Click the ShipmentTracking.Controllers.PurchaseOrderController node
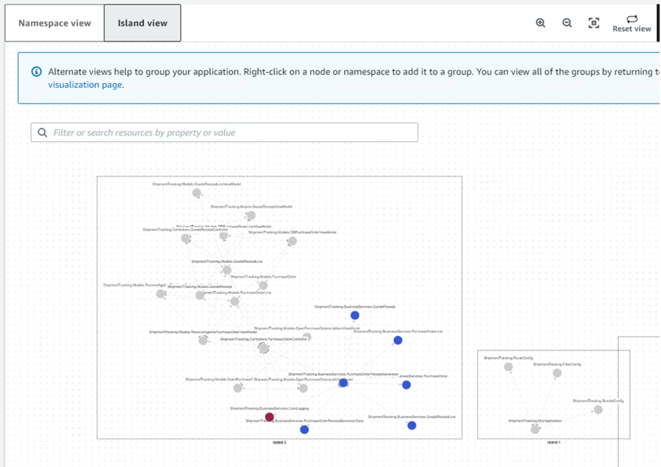Image resolution: width=661 pixels, height=467 pixels. (264, 347)
